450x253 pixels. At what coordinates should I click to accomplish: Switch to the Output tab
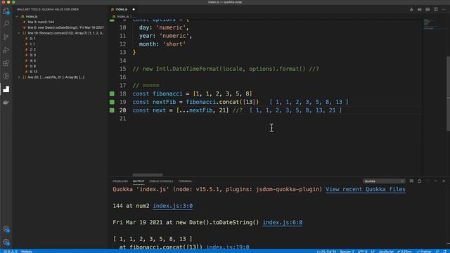pos(139,181)
